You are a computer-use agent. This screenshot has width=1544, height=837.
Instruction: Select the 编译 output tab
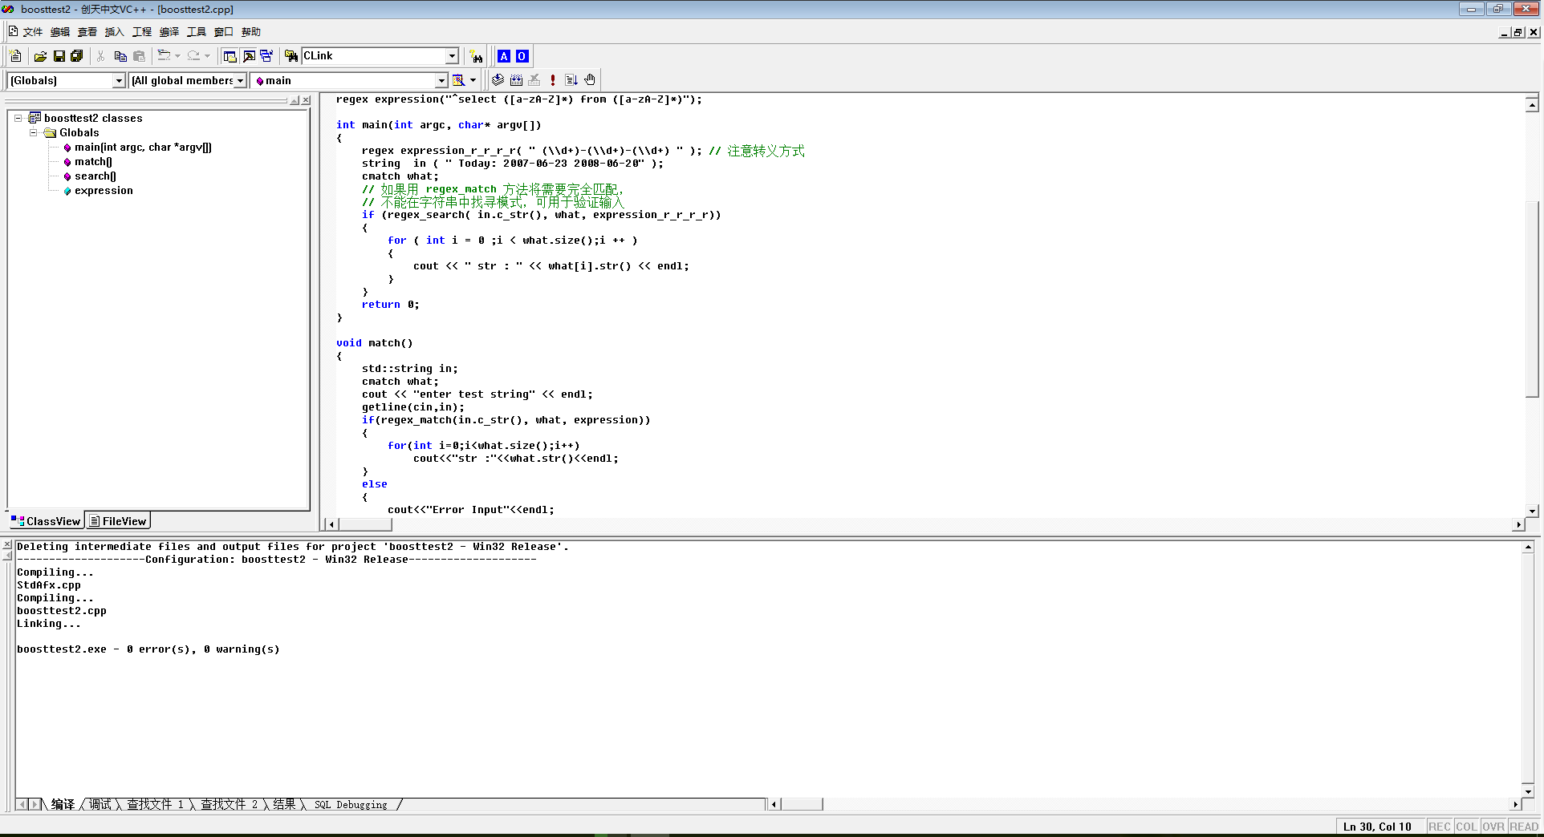click(x=63, y=804)
